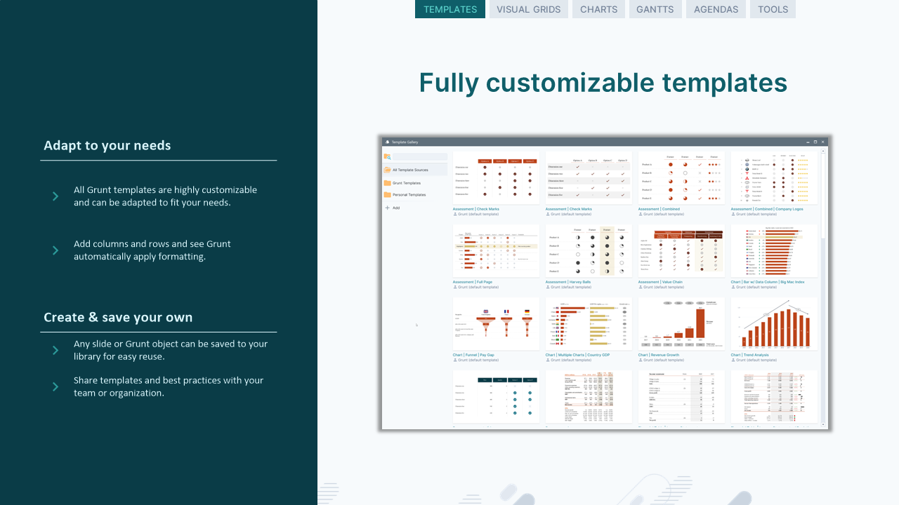Select the Assessment | Full Page thumbnail
Screen dimensions: 899x505
click(496, 251)
